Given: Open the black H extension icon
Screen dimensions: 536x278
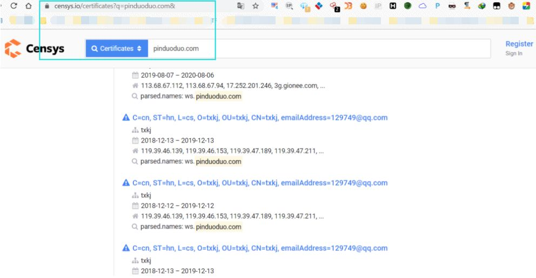Looking at the screenshot, I should coord(393,6).
